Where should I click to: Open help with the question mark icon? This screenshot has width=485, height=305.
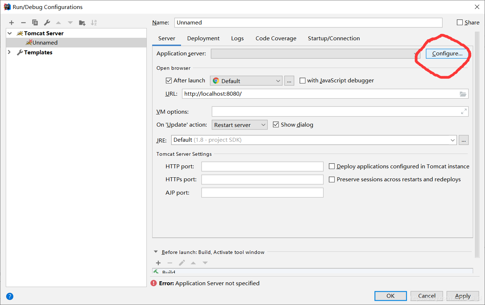click(10, 296)
